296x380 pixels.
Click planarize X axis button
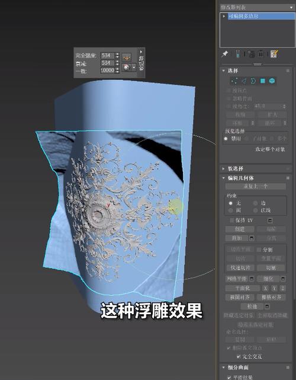click(266, 288)
